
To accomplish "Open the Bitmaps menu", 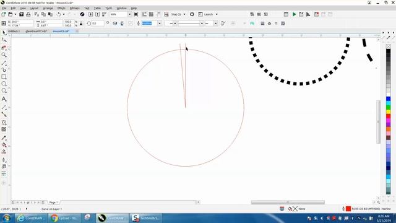I will (75, 8).
